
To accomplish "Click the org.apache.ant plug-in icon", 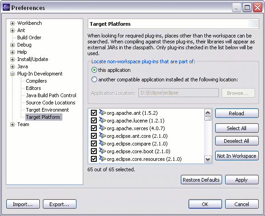I will [x=102, y=113].
